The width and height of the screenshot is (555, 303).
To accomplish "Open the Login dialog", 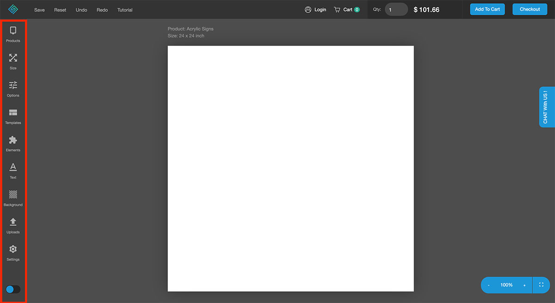I will pos(315,9).
